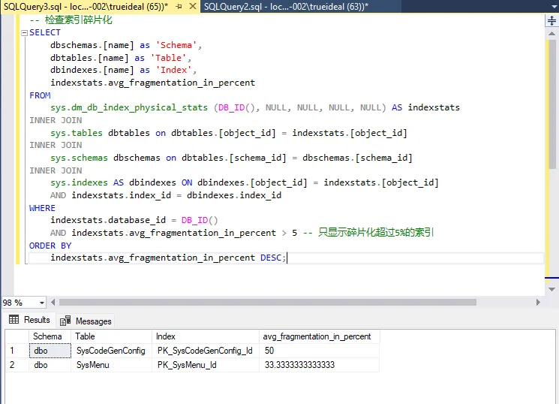Viewport: 559px width, 404px height.
Task: Click the editor horizontal scrollbar thumb
Action: point(268,303)
